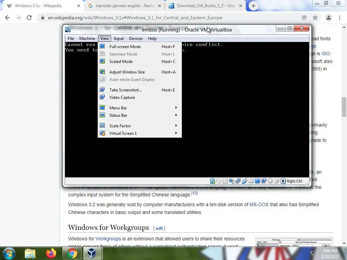Click the Right Ctrl host key label
This screenshot has height=260, width=347.
[x=294, y=181]
